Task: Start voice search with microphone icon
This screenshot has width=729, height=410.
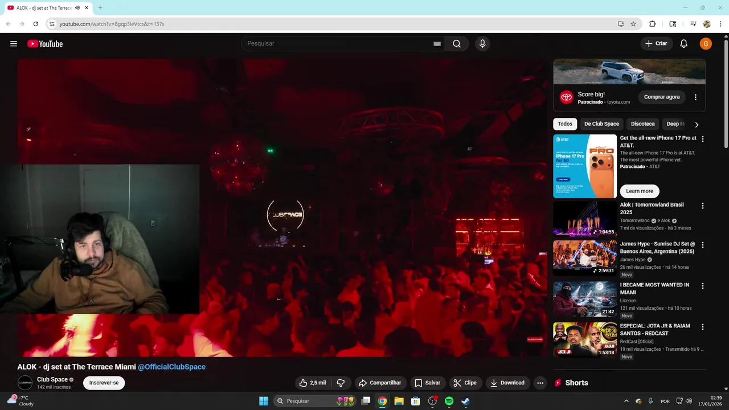Action: [482, 44]
